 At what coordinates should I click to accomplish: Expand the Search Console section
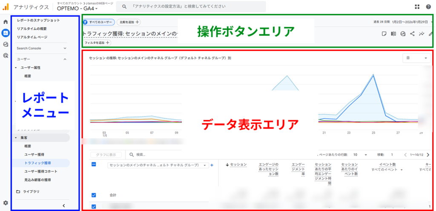[42, 48]
